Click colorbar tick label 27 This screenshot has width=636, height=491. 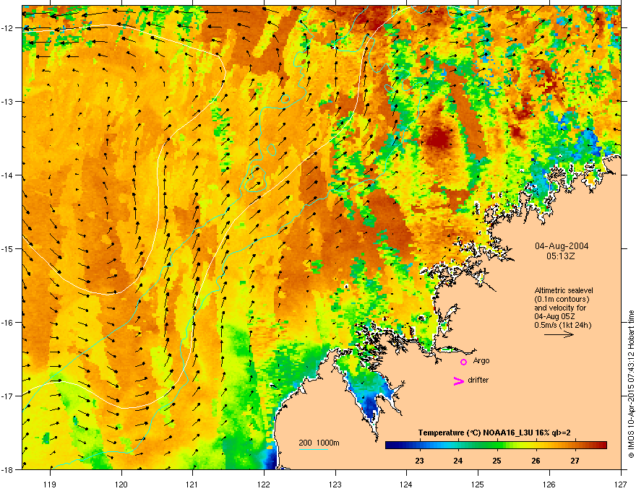point(575,461)
